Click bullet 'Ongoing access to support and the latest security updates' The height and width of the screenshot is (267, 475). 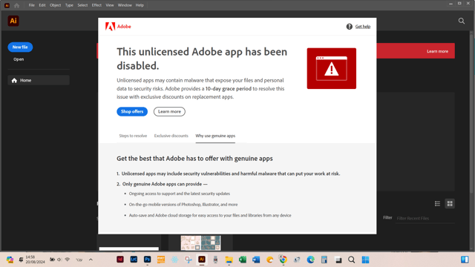tap(180, 194)
